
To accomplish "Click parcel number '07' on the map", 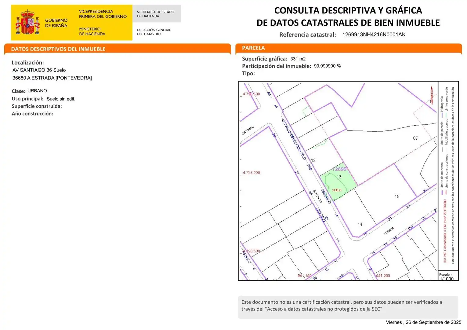I will click(x=415, y=138).
